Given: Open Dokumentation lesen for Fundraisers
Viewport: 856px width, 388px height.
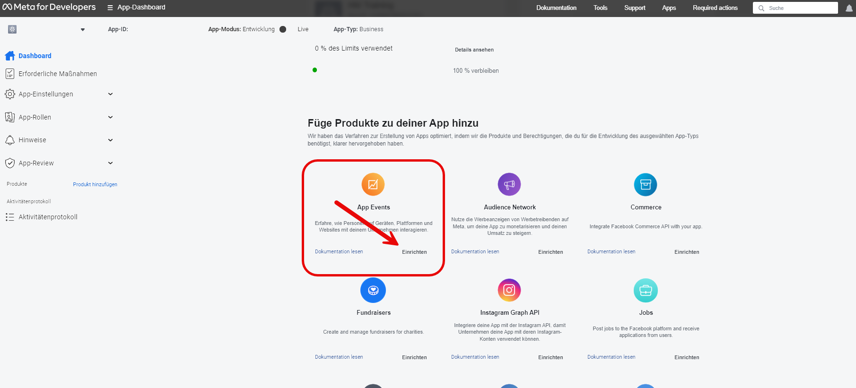Looking at the screenshot, I should pos(339,357).
